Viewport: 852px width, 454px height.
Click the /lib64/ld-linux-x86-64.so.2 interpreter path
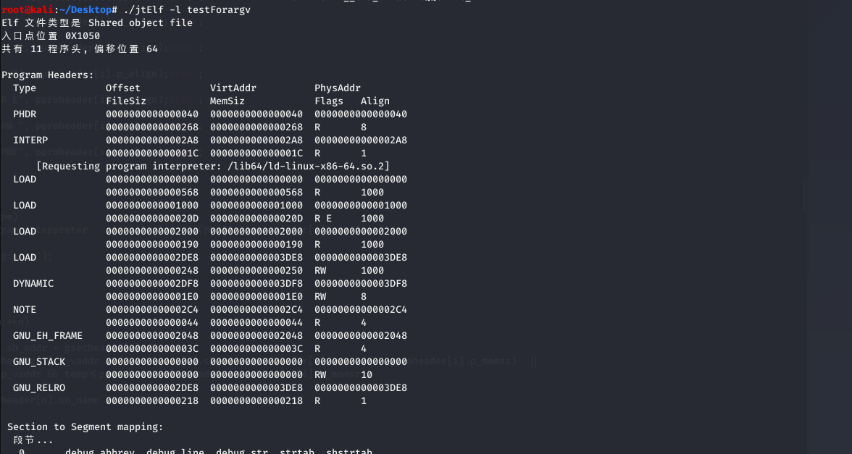click(309, 167)
